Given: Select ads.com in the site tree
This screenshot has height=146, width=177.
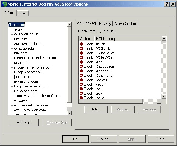Looking at the screenshot, I should point(21,39).
